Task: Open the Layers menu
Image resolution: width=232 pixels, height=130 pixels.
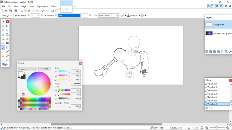Action: point(31,6)
